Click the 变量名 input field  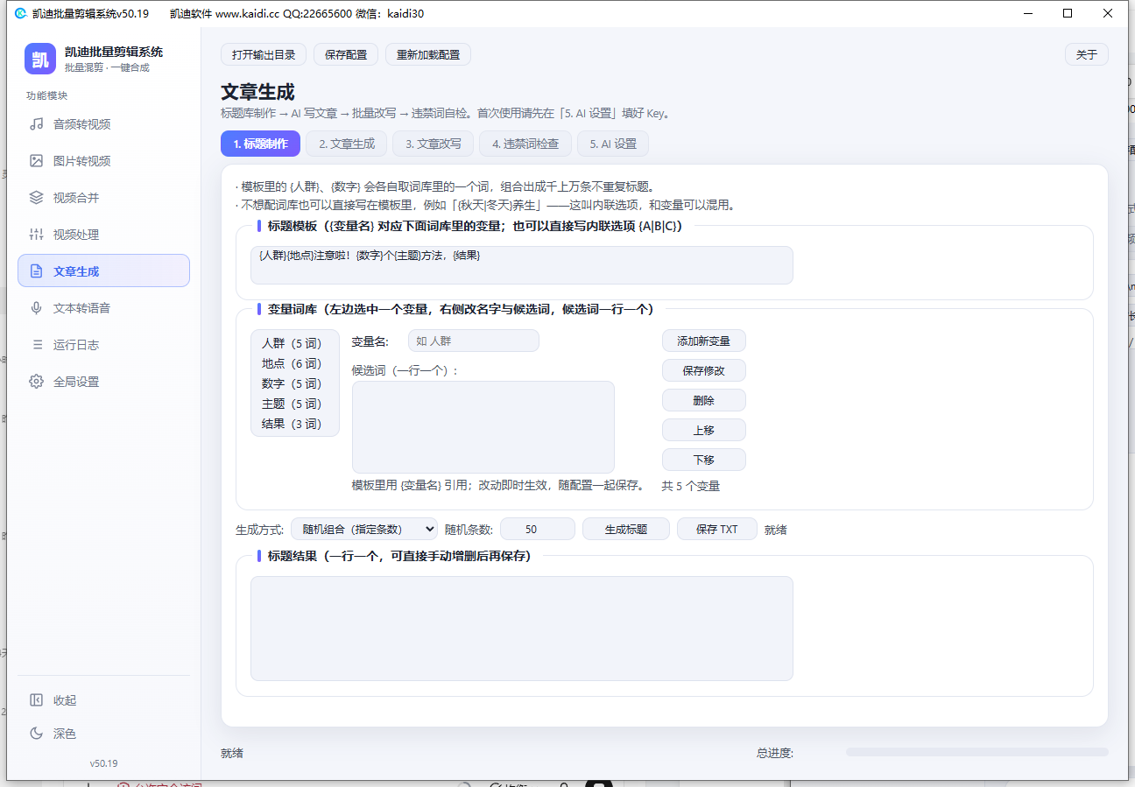(x=474, y=341)
